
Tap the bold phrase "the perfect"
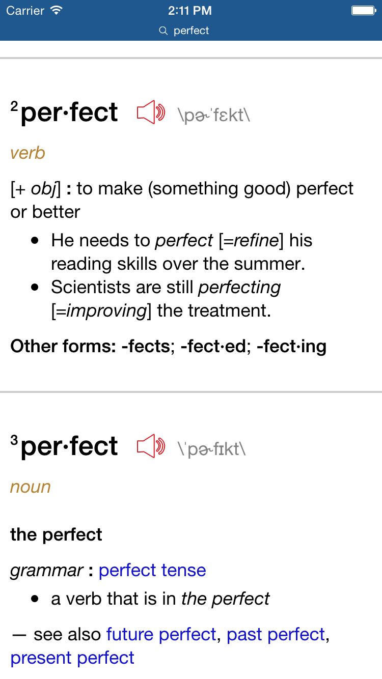[x=56, y=534]
